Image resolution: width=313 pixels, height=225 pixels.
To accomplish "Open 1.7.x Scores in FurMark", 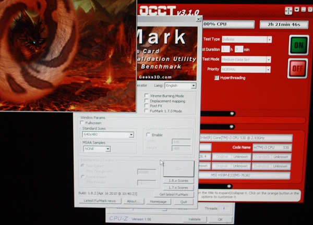I will coord(178,187).
